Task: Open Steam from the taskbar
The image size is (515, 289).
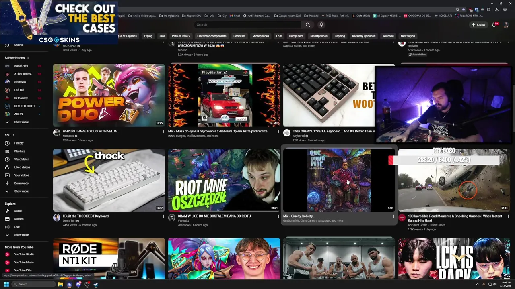Action: click(x=96, y=284)
